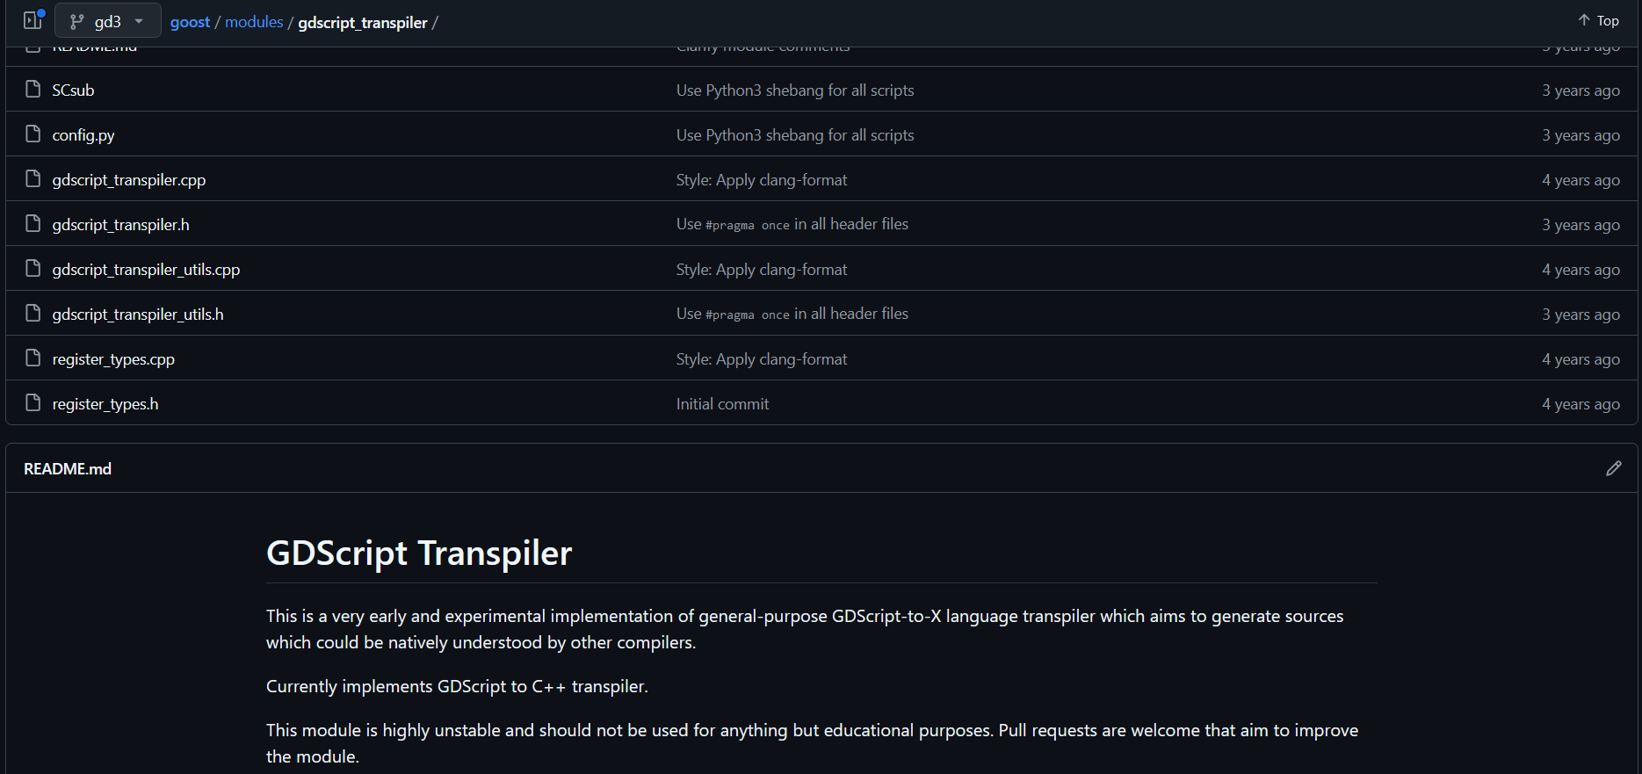
Task: Click the README.md panel header title
Action: tap(68, 469)
